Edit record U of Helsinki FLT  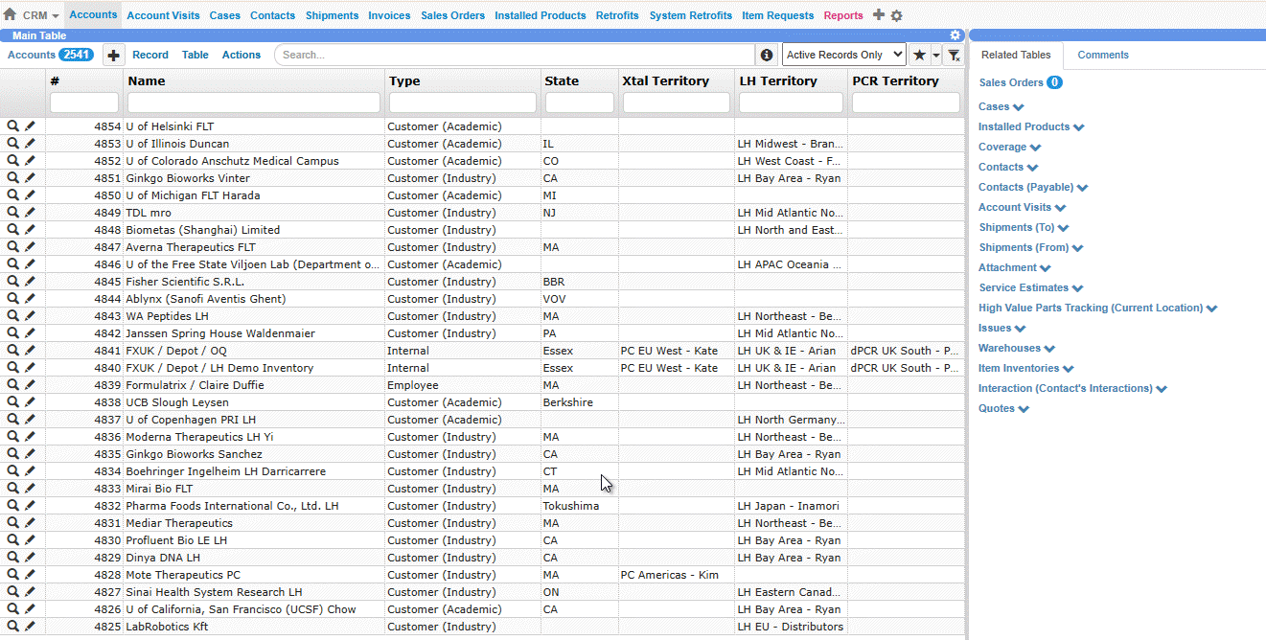pyautogui.click(x=30, y=126)
